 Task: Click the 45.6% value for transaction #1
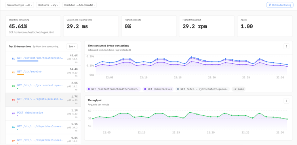[74, 56]
